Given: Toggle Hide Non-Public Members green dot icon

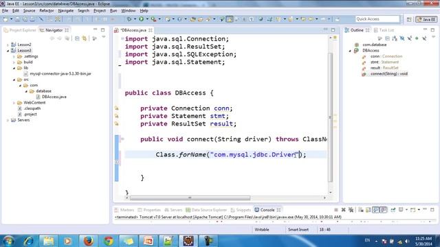Looking at the screenshot, I should coord(417,38).
